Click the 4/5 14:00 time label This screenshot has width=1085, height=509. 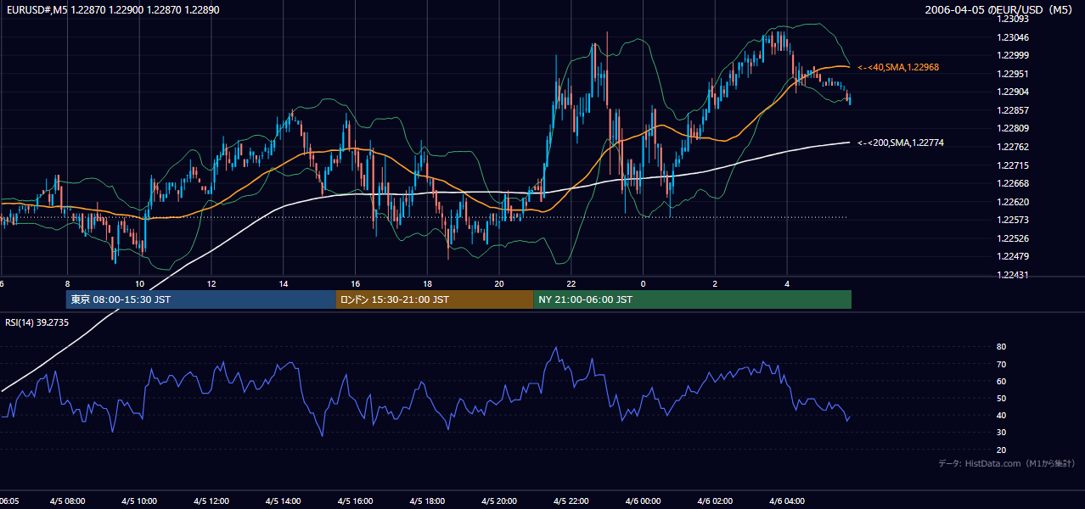[x=284, y=501]
